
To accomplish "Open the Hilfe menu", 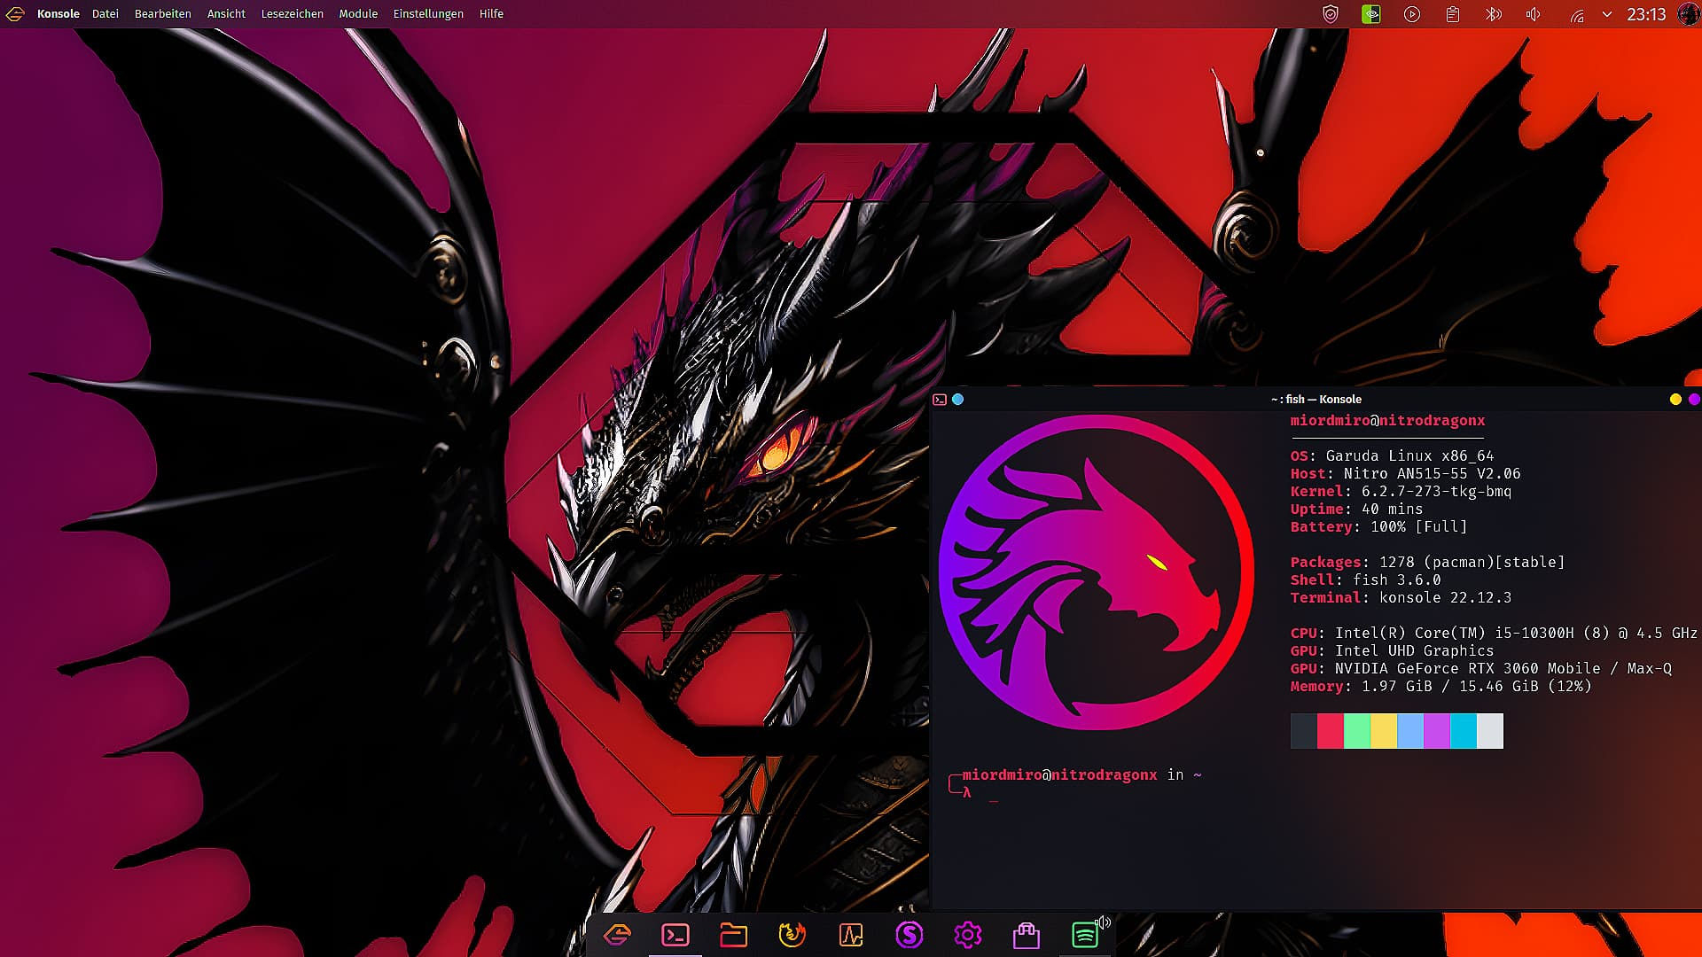I will 491,14.
